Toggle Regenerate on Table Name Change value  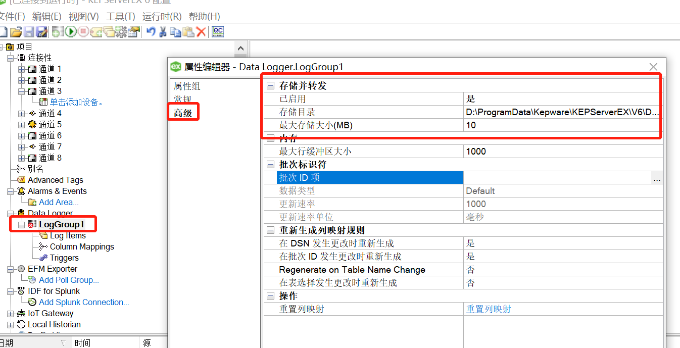pyautogui.click(x=563, y=270)
